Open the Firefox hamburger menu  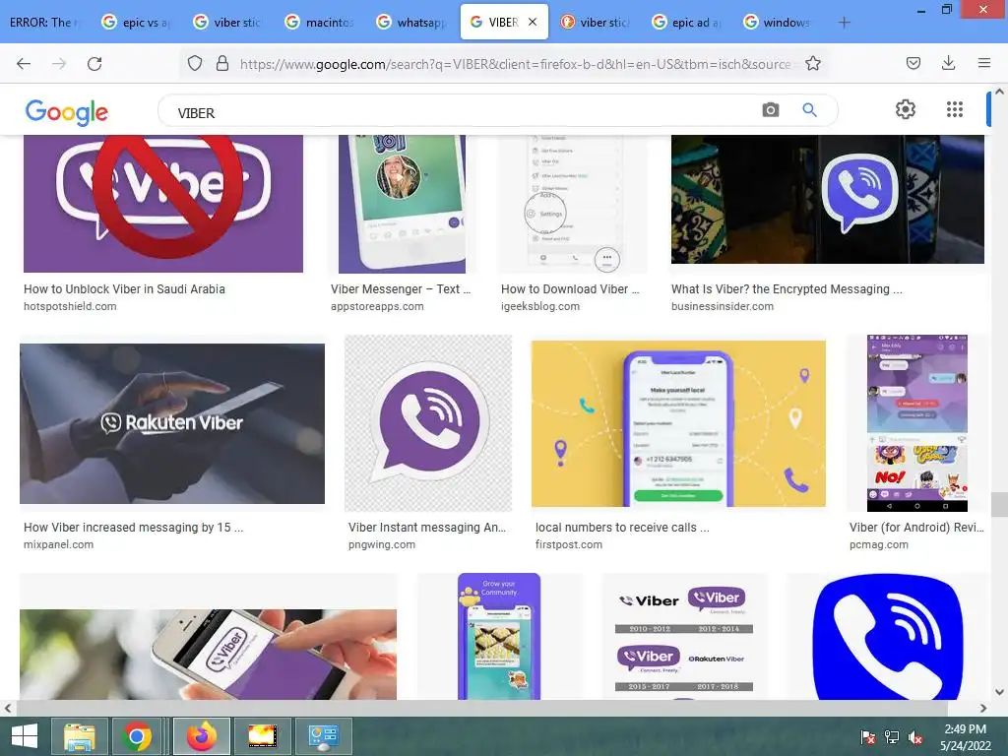983,63
